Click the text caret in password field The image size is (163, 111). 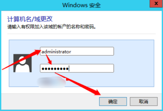tap(69, 68)
